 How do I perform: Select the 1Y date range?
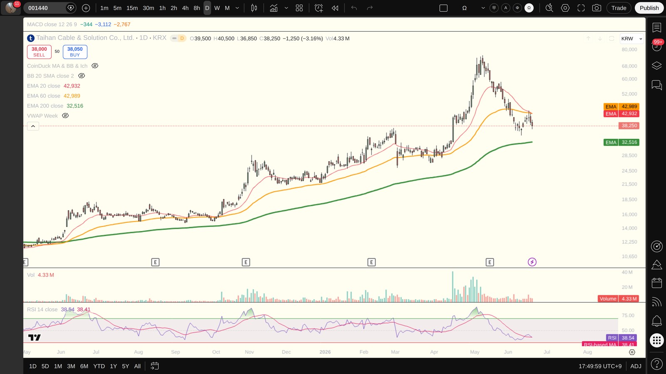(113, 366)
